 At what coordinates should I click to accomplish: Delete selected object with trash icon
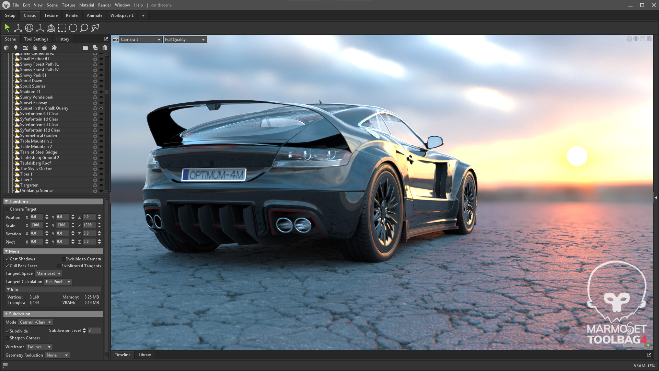[105, 48]
